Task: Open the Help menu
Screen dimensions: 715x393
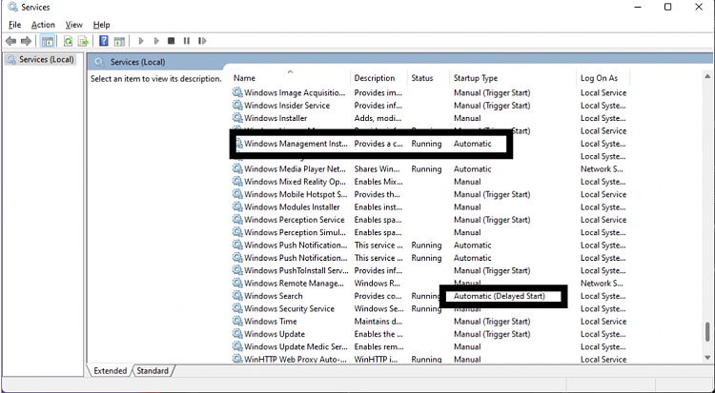Action: (101, 25)
